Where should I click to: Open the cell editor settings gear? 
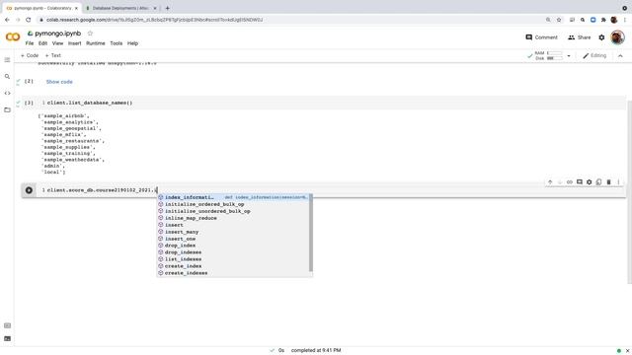pyautogui.click(x=589, y=182)
